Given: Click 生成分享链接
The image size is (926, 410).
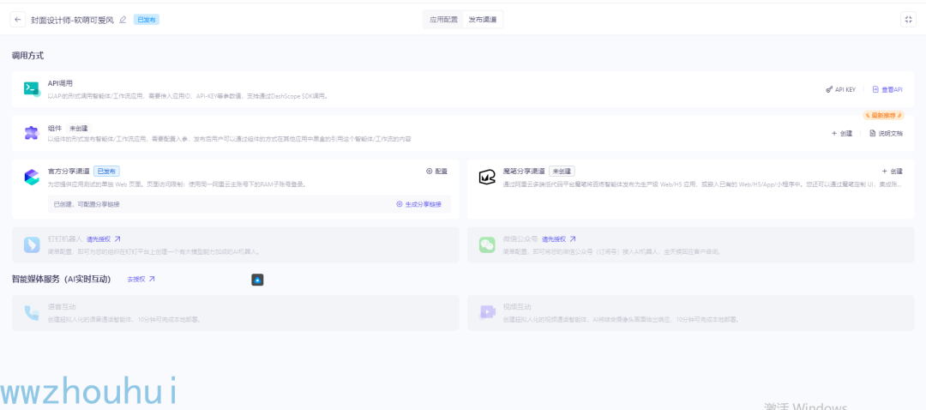Looking at the screenshot, I should pyautogui.click(x=418, y=204).
